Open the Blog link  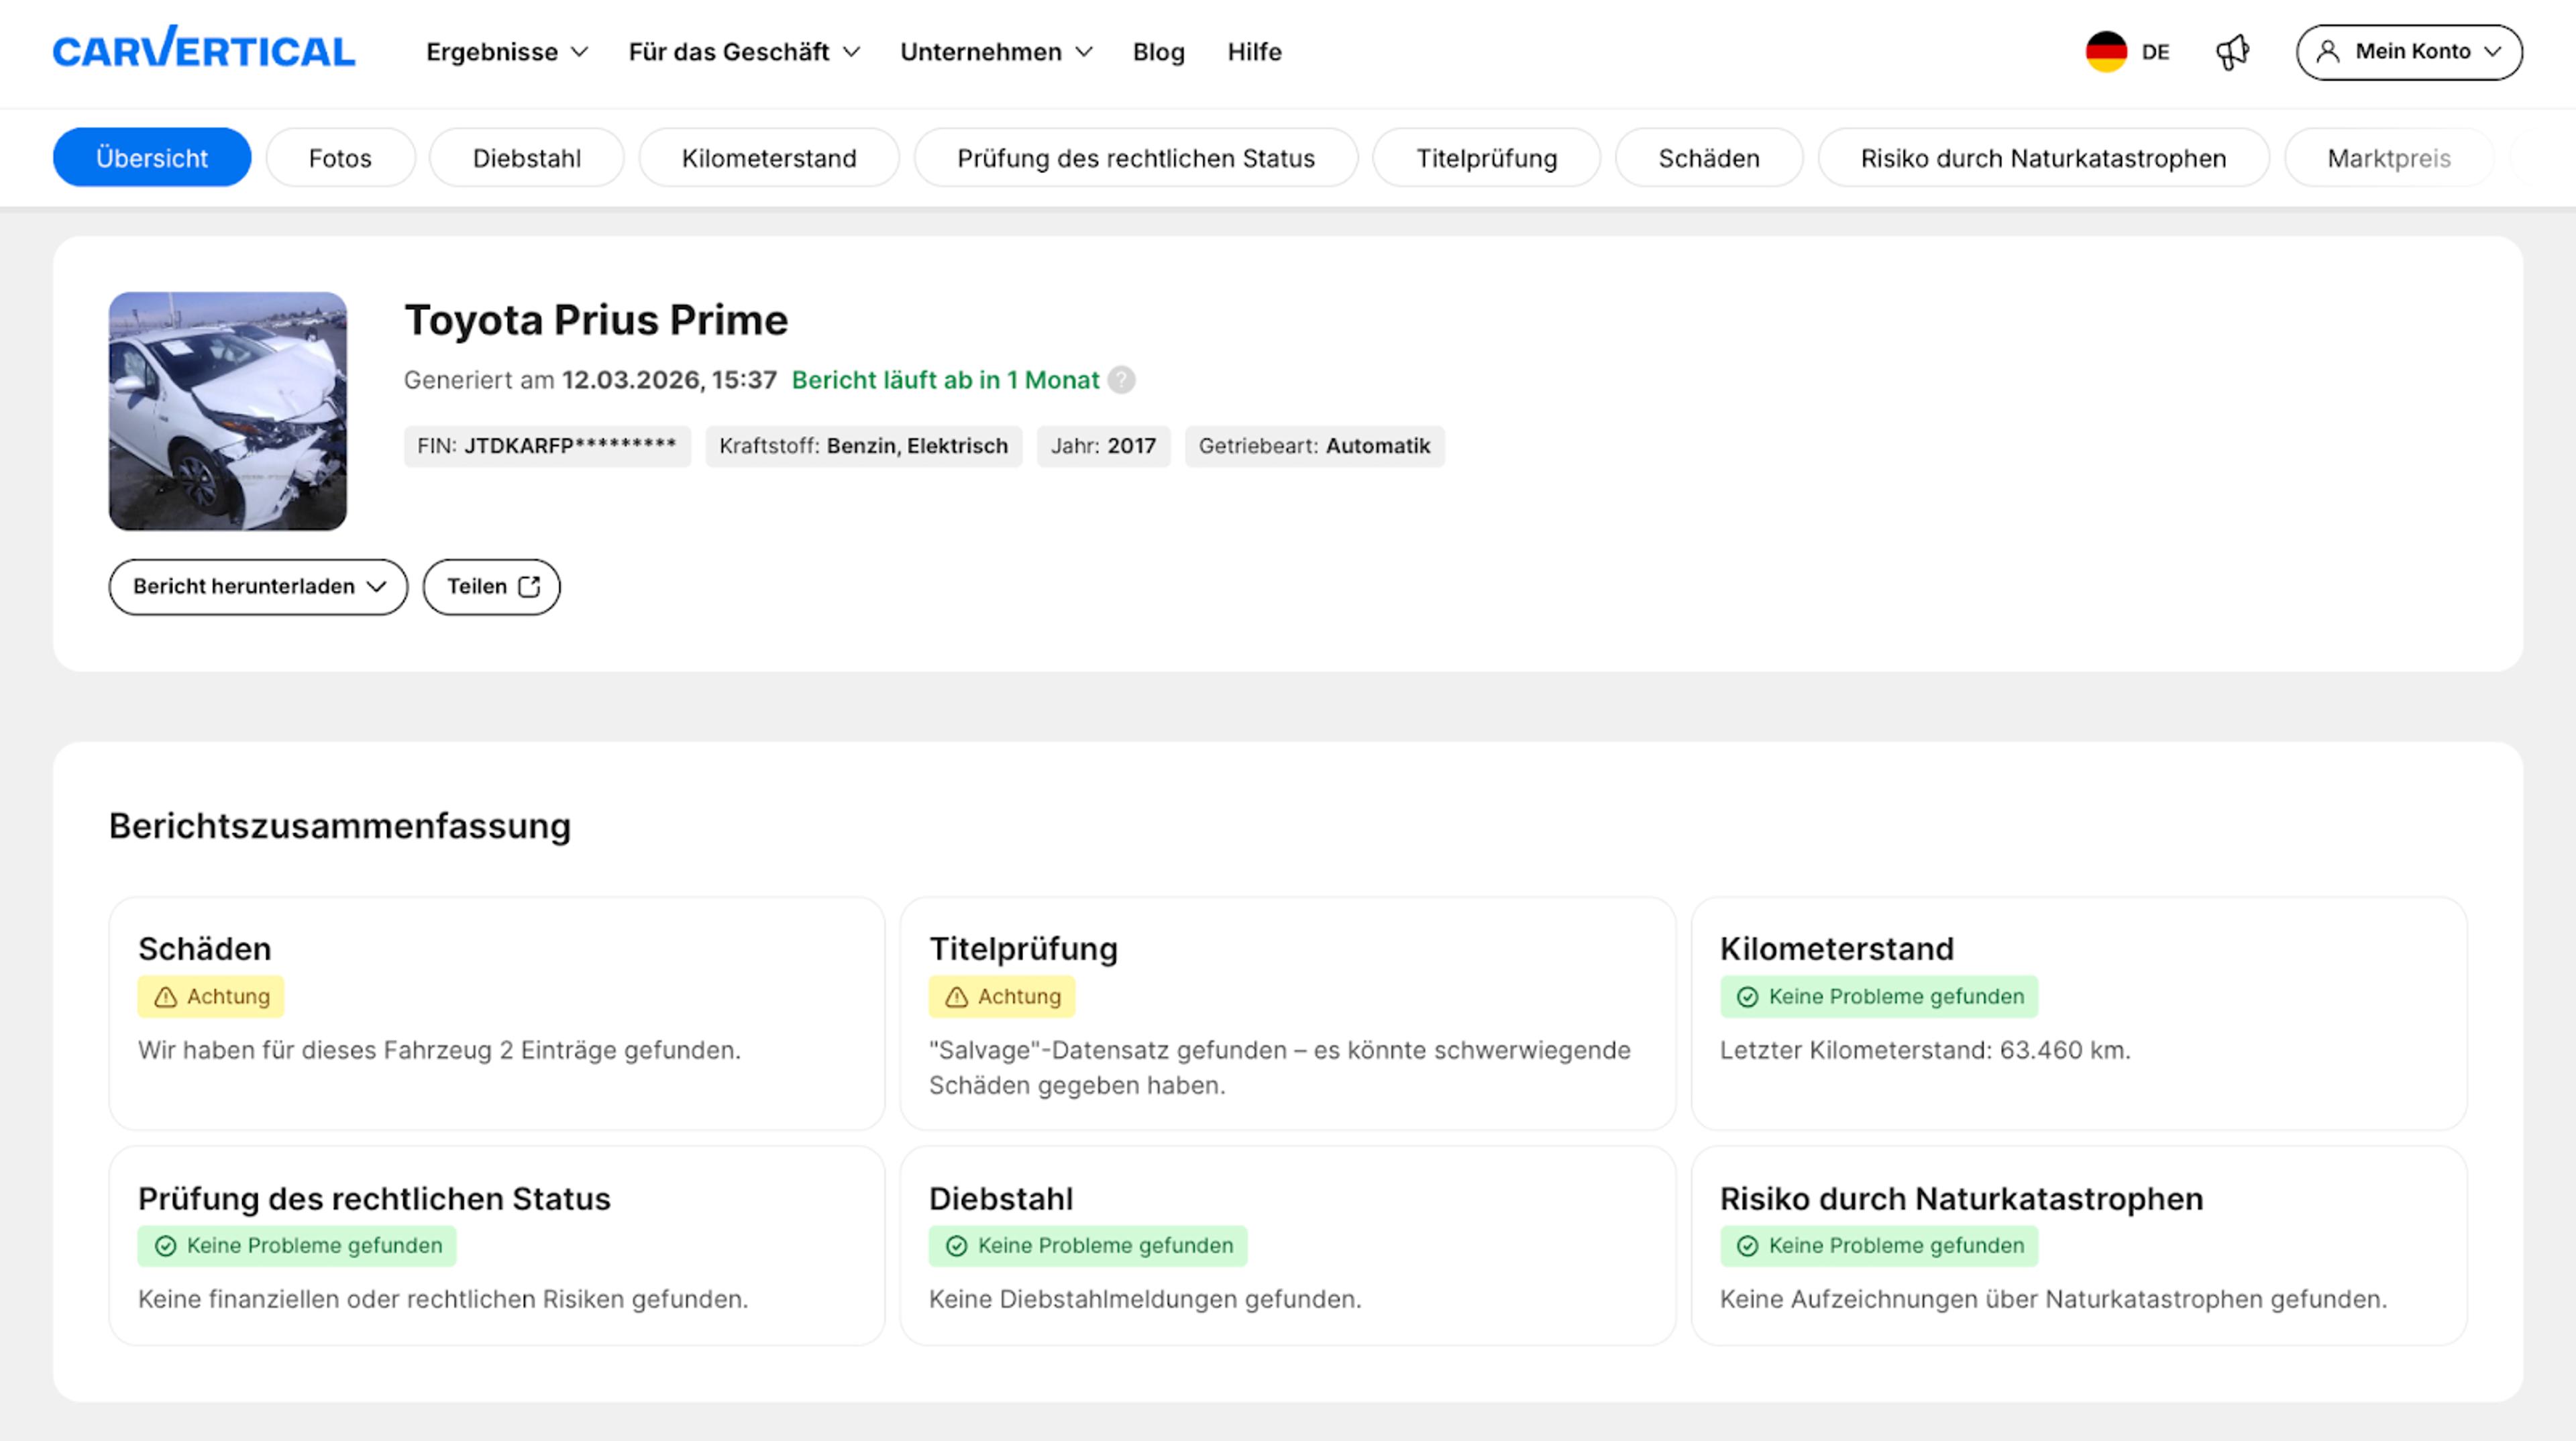pos(1158,52)
